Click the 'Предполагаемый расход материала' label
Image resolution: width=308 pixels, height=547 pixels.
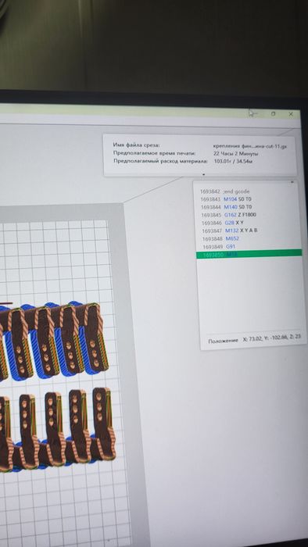click(x=160, y=161)
